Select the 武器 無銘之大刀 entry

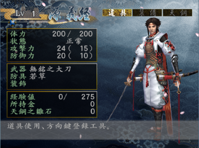[40, 69]
